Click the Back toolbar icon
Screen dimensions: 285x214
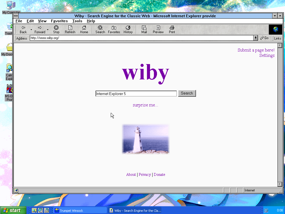23,29
